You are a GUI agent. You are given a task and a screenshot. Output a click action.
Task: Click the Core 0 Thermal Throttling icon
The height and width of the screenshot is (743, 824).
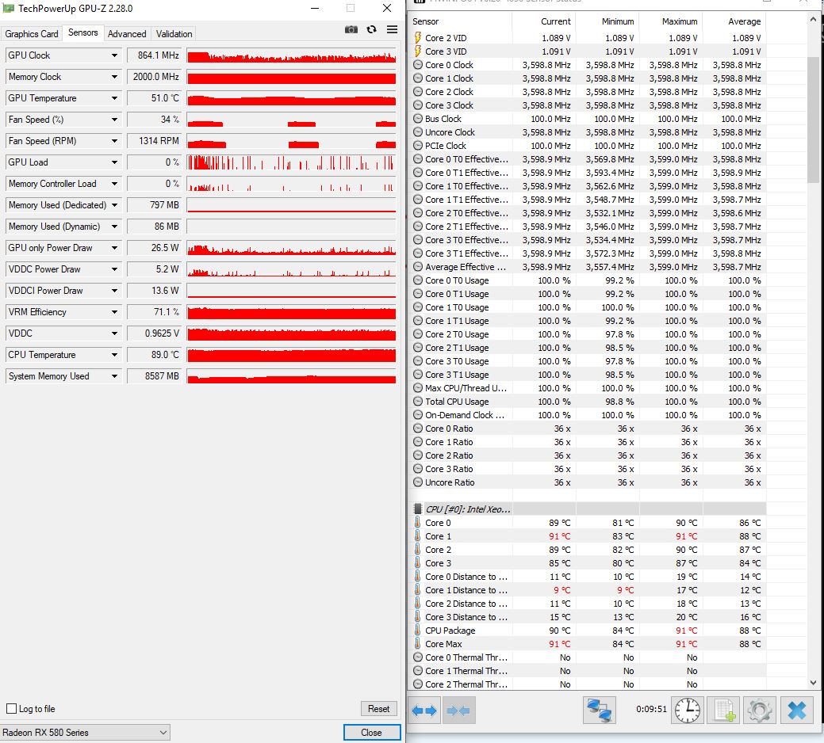pyautogui.click(x=418, y=657)
